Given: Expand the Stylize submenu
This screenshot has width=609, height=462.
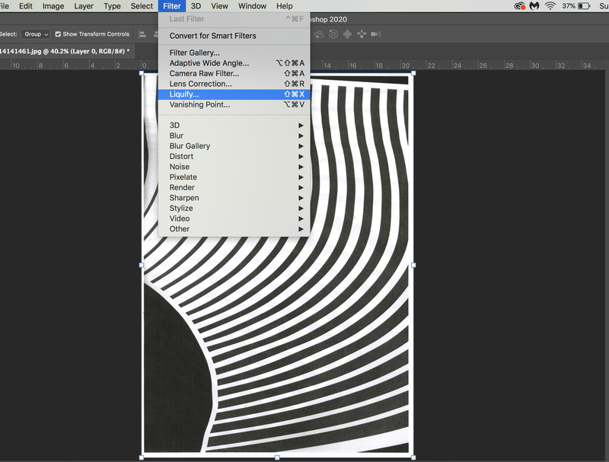Looking at the screenshot, I should [234, 208].
